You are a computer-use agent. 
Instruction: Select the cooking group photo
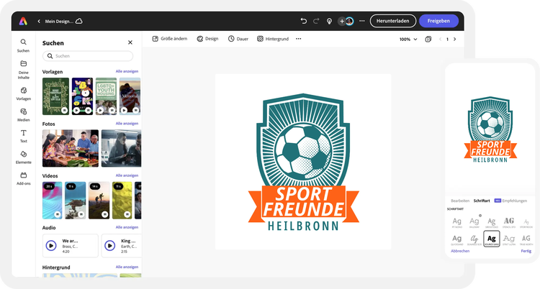pos(71,148)
